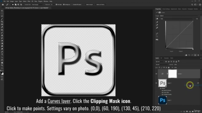Select the Crop tool
Screen dimensions: 202x113
(x=2, y=22)
